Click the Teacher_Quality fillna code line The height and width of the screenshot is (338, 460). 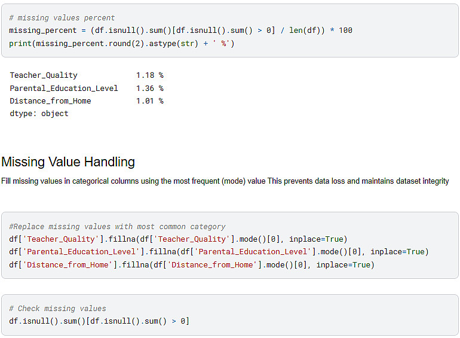(178, 239)
